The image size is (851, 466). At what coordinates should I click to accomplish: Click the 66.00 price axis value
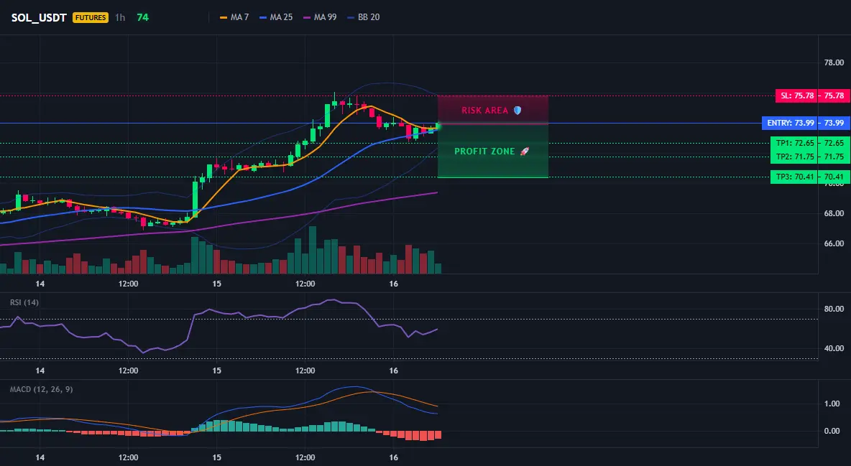coord(834,243)
